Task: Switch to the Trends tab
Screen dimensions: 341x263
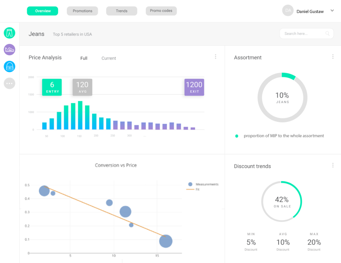Action: pos(122,11)
